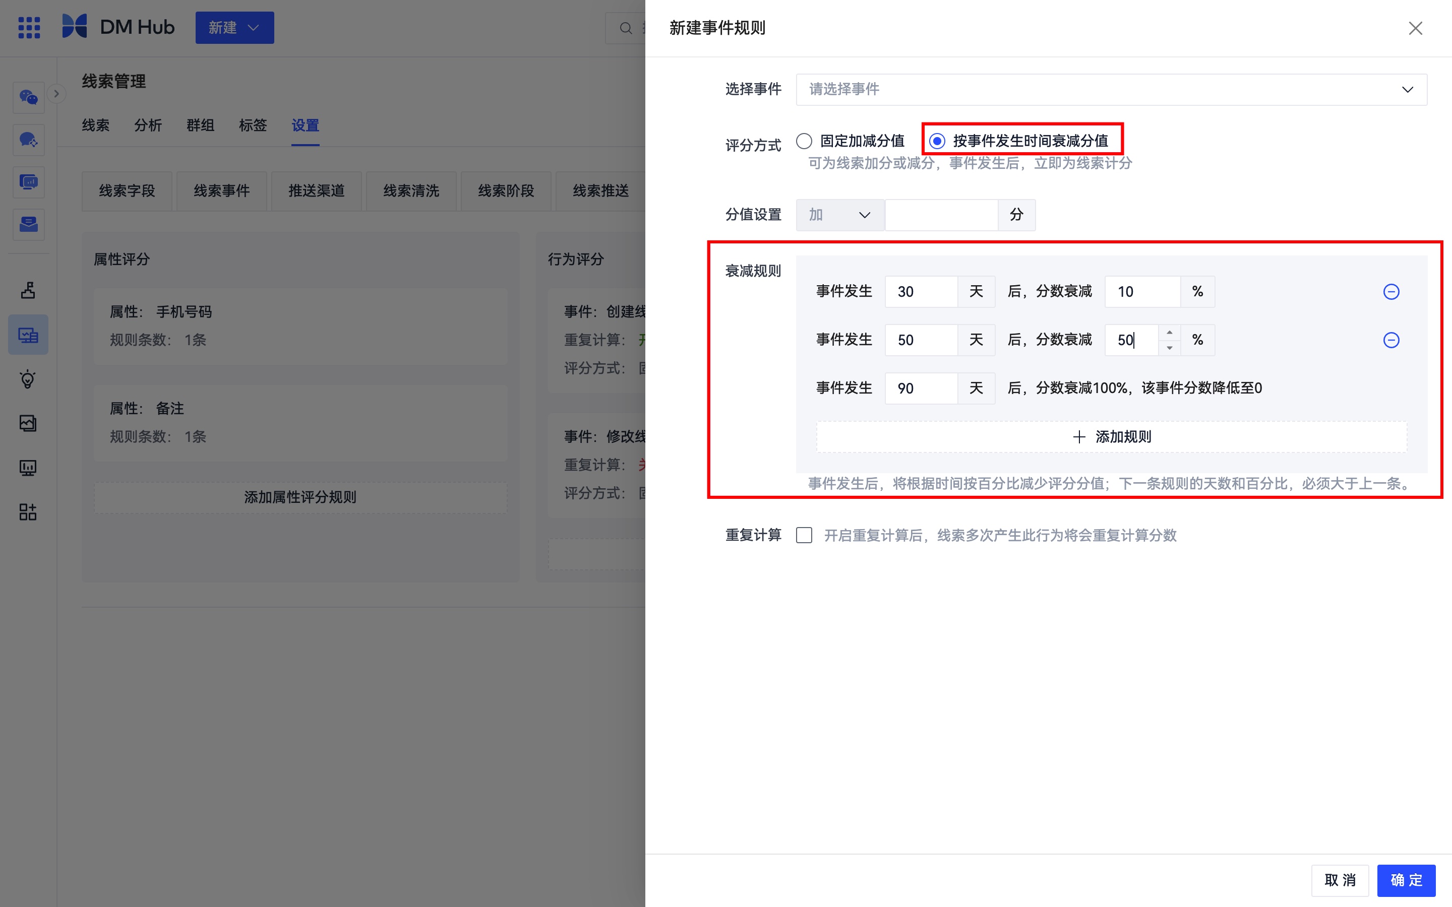Viewport: 1452px width, 907px height.
Task: Open the highlighted lead management sidebar icon
Action: click(28, 335)
